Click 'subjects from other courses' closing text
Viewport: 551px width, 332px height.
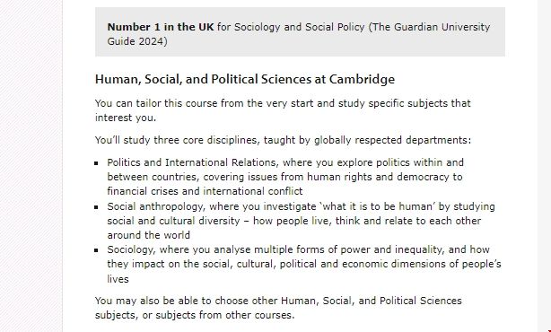click(x=225, y=315)
